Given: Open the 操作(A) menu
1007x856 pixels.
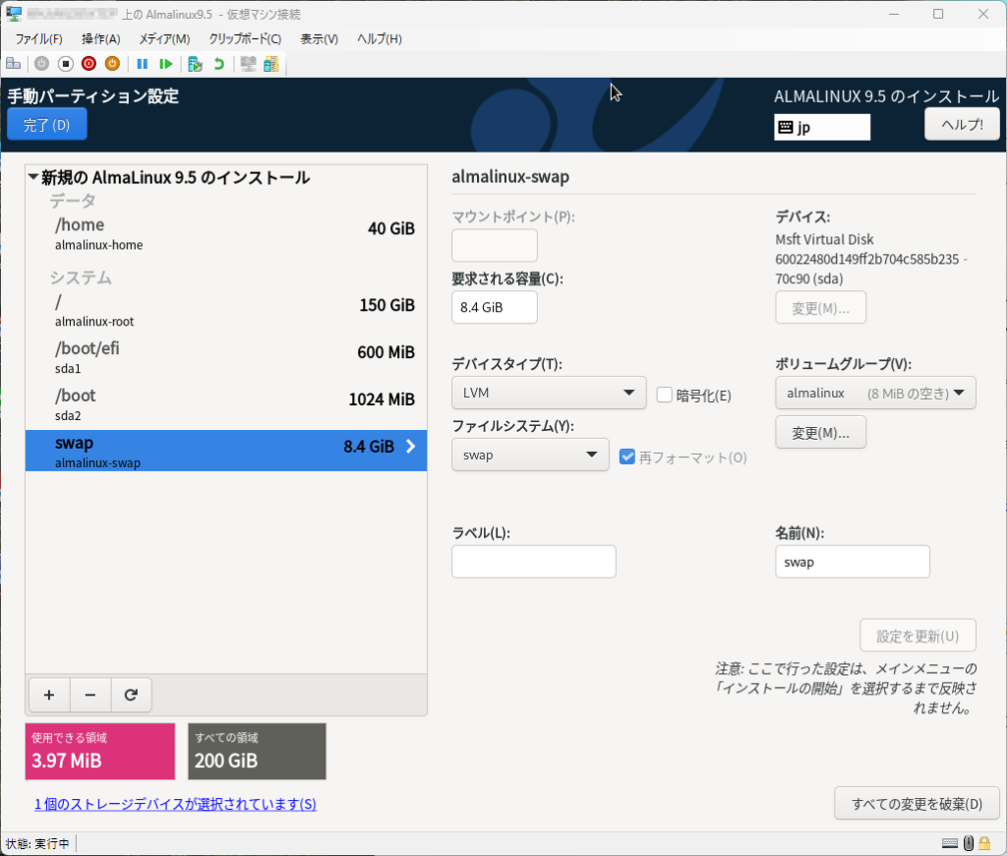Looking at the screenshot, I should click(x=100, y=39).
